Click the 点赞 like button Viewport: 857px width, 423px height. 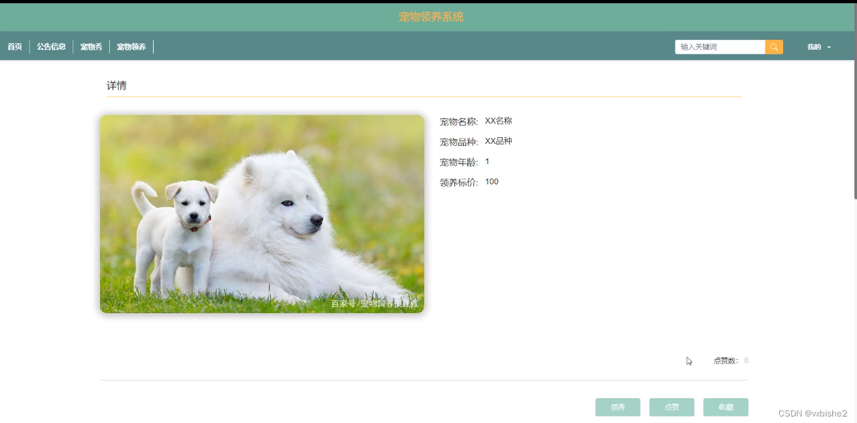[671, 407]
